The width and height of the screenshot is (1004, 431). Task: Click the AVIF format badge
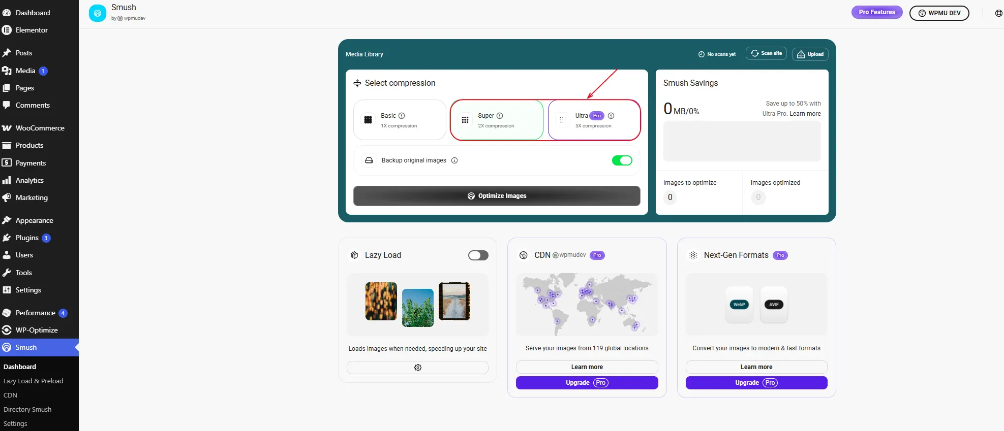pyautogui.click(x=774, y=305)
